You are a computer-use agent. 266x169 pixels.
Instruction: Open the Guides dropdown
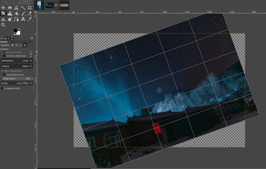point(17,83)
